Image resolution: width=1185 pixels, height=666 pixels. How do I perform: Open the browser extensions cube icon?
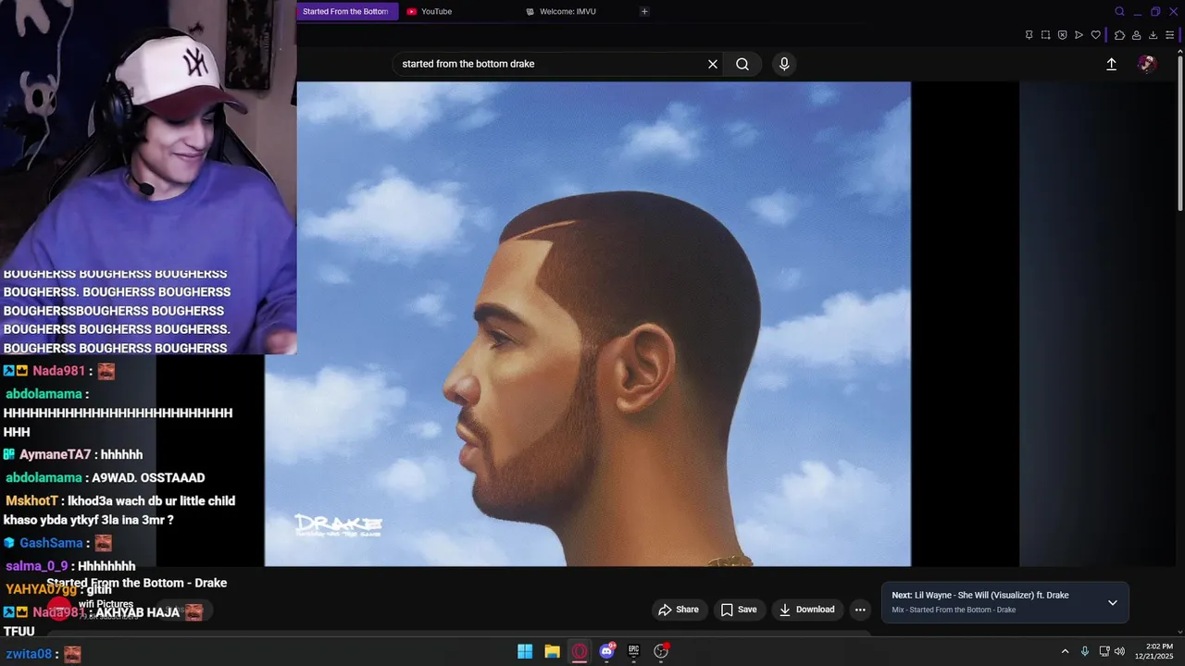[1119, 35]
